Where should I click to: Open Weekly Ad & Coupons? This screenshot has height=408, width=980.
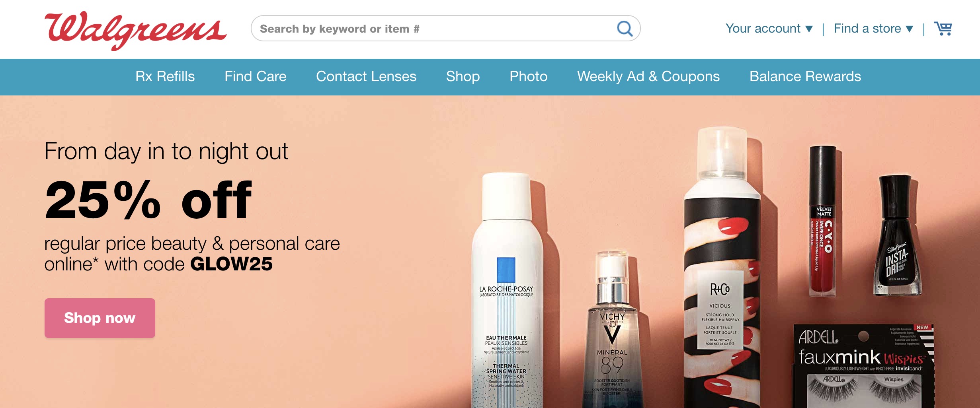[x=648, y=76]
